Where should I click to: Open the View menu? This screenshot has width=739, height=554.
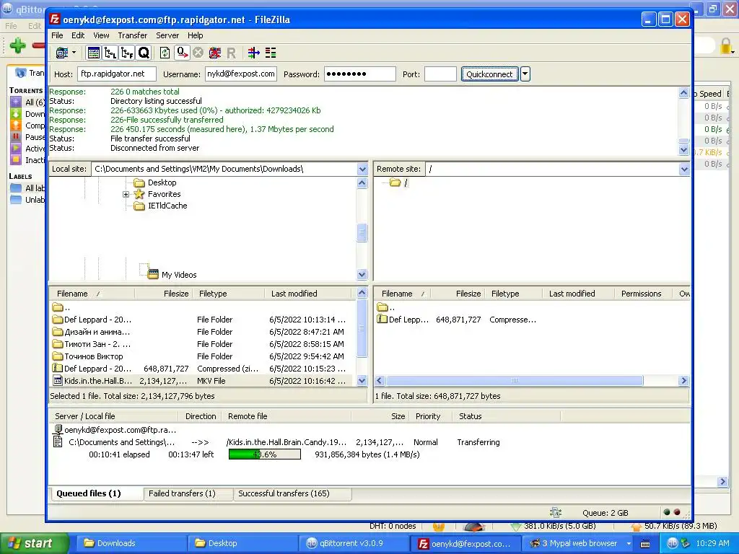click(x=101, y=35)
